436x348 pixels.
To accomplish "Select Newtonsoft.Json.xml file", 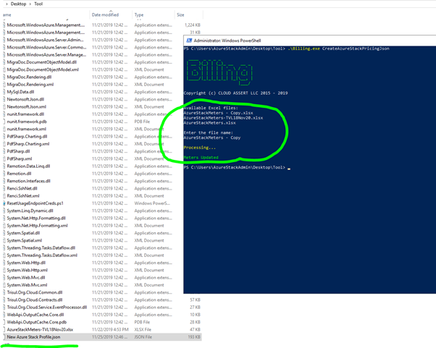I will [27, 106].
